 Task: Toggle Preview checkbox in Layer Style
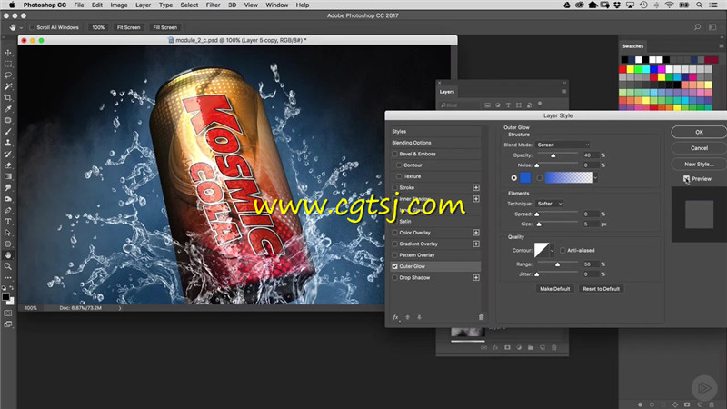coord(686,178)
